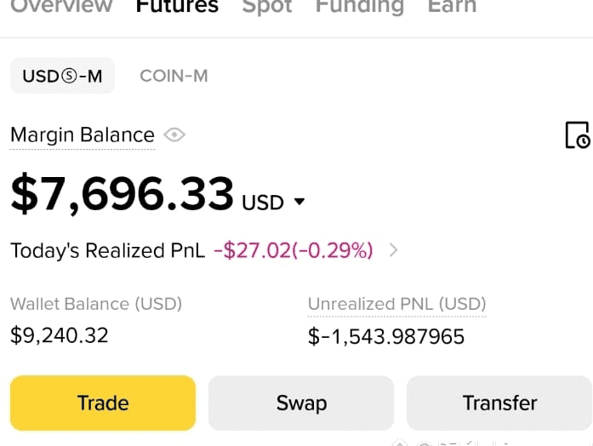The width and height of the screenshot is (593, 446).
Task: Open the transaction history icon
Action: coord(578,135)
